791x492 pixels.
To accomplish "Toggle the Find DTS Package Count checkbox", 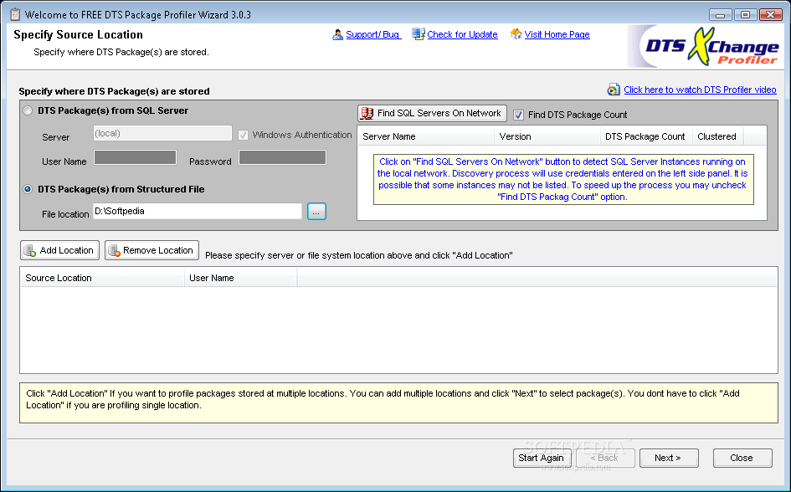I will 519,115.
